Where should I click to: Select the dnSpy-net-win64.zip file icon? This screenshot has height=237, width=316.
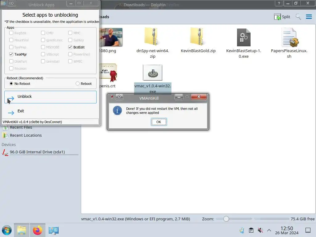tap(152, 37)
